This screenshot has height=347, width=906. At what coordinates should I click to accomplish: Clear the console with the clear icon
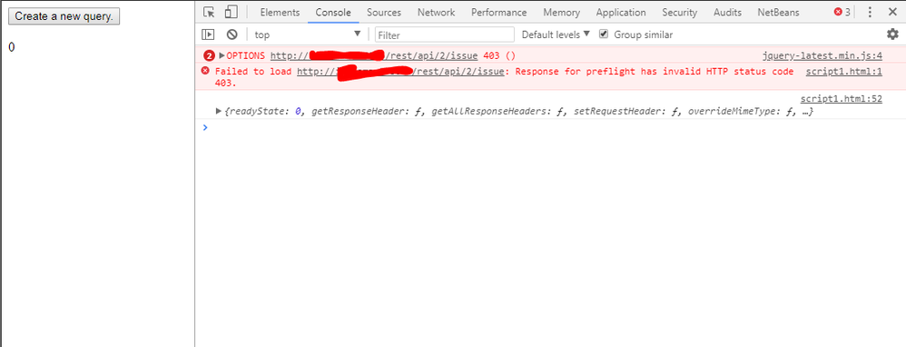pos(231,35)
